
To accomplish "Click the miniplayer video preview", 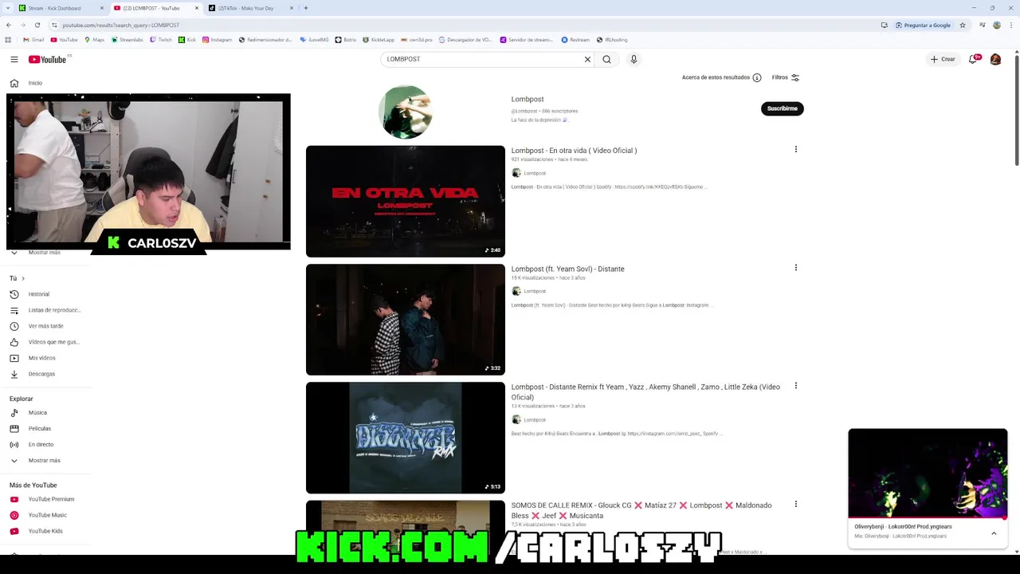I will click(x=928, y=474).
